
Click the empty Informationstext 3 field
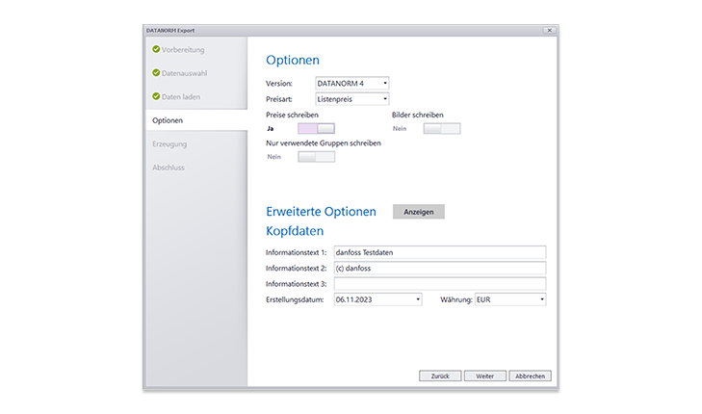440,284
